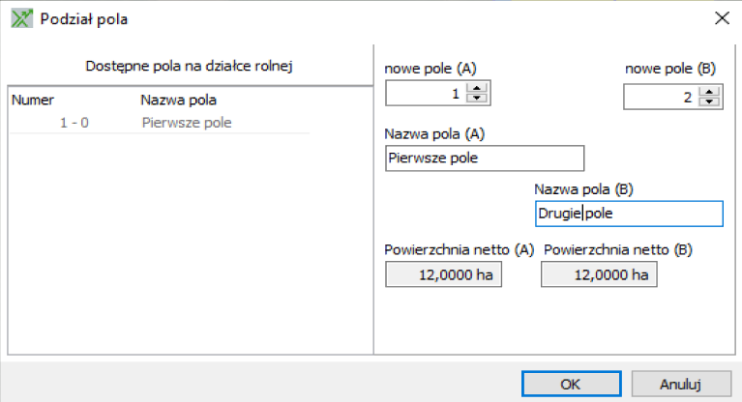Select the row 1 - 0 Pierwsze pole
742x402 pixels.
160,123
